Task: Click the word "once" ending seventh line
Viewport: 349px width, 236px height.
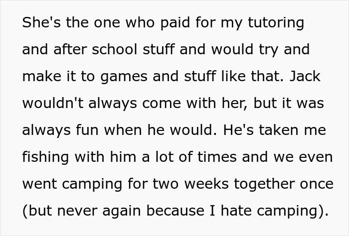Action: [317, 184]
